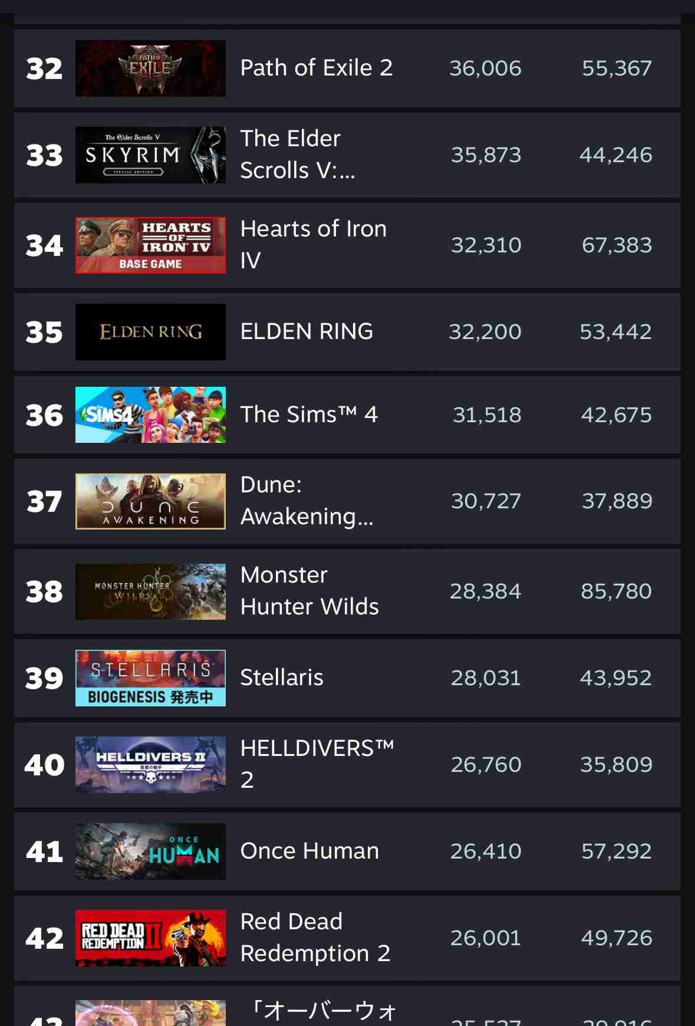
Task: Click the Red Dead Redemption 2 title
Action: tap(315, 938)
